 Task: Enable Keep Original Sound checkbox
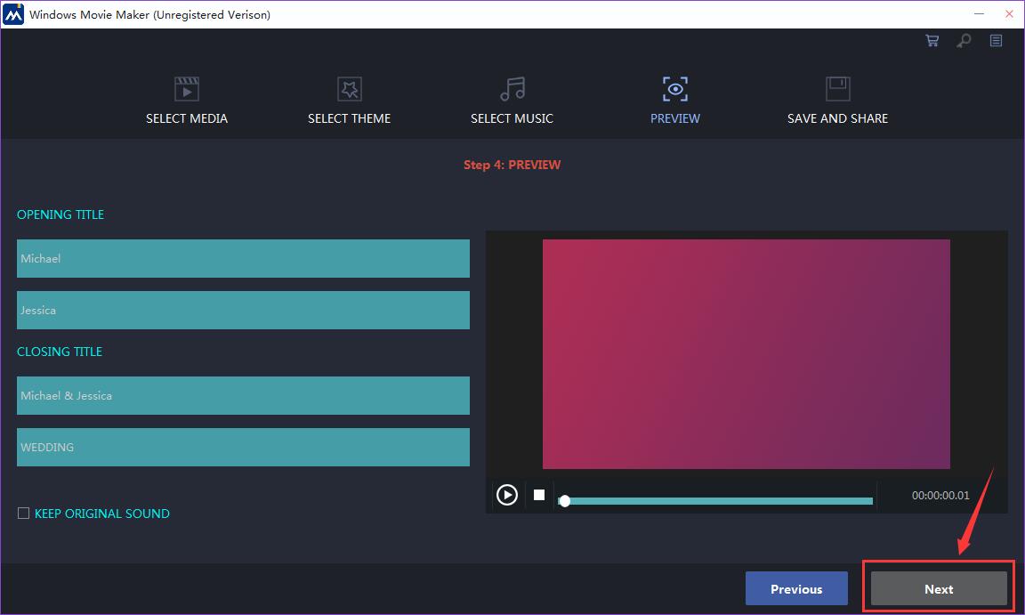point(23,513)
